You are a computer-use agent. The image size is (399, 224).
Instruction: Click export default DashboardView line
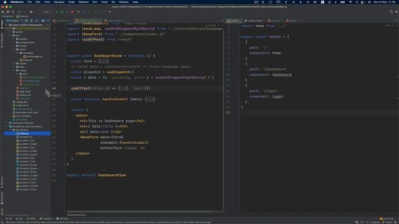(x=96, y=175)
